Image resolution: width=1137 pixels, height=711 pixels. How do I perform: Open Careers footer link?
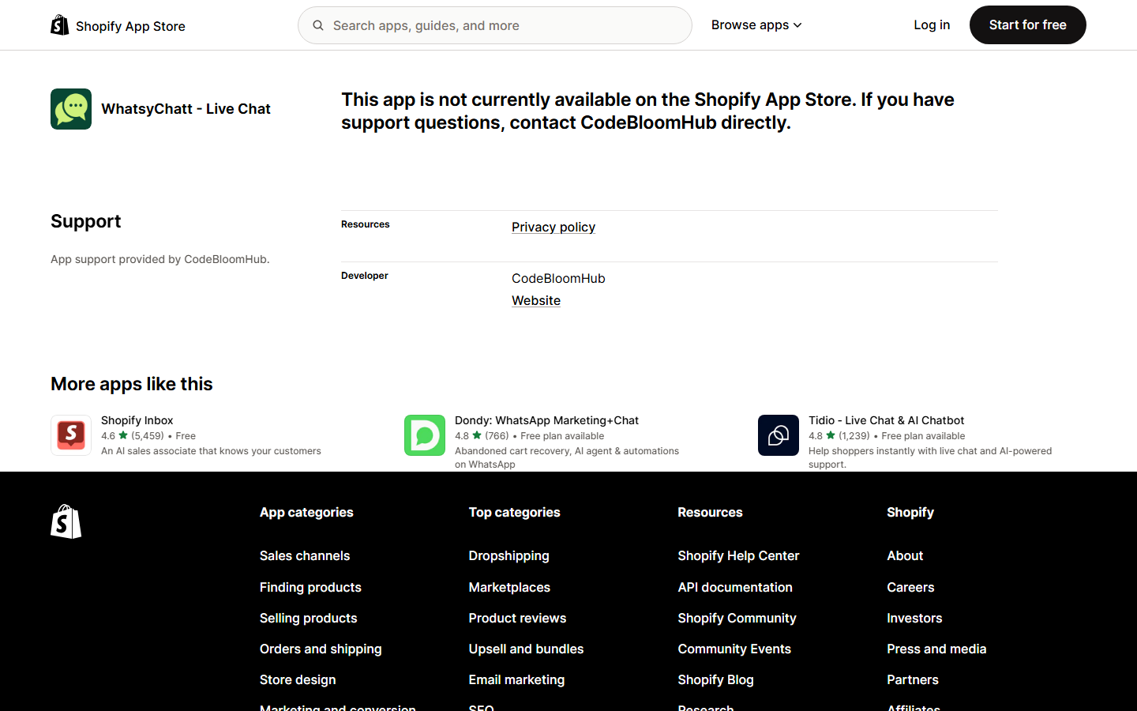pos(910,587)
